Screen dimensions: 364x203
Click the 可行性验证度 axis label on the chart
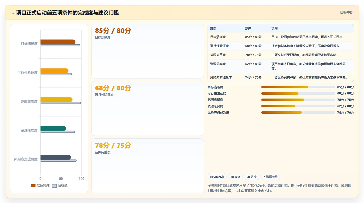pyautogui.click(x=27, y=73)
